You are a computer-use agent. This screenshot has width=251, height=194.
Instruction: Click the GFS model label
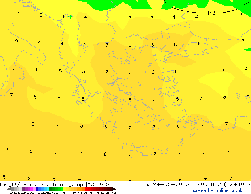pos(105,184)
